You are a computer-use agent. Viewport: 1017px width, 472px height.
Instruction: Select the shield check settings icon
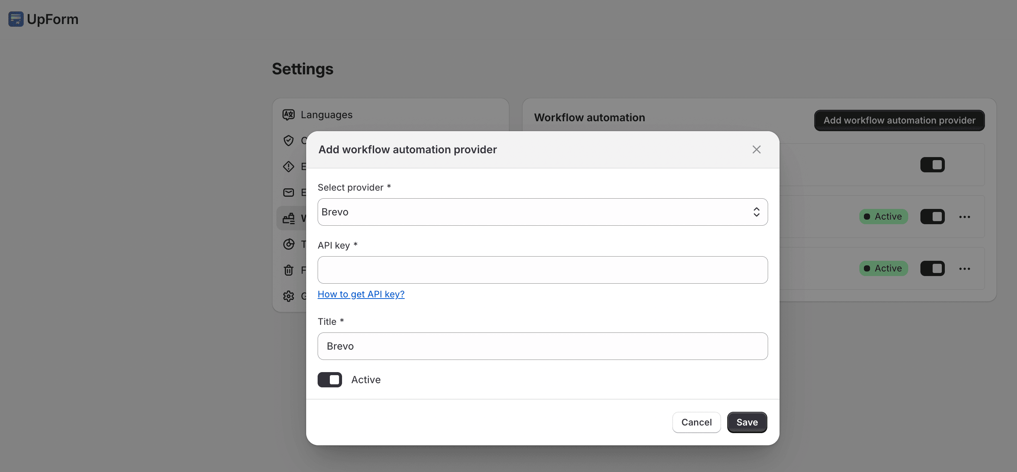click(x=289, y=140)
